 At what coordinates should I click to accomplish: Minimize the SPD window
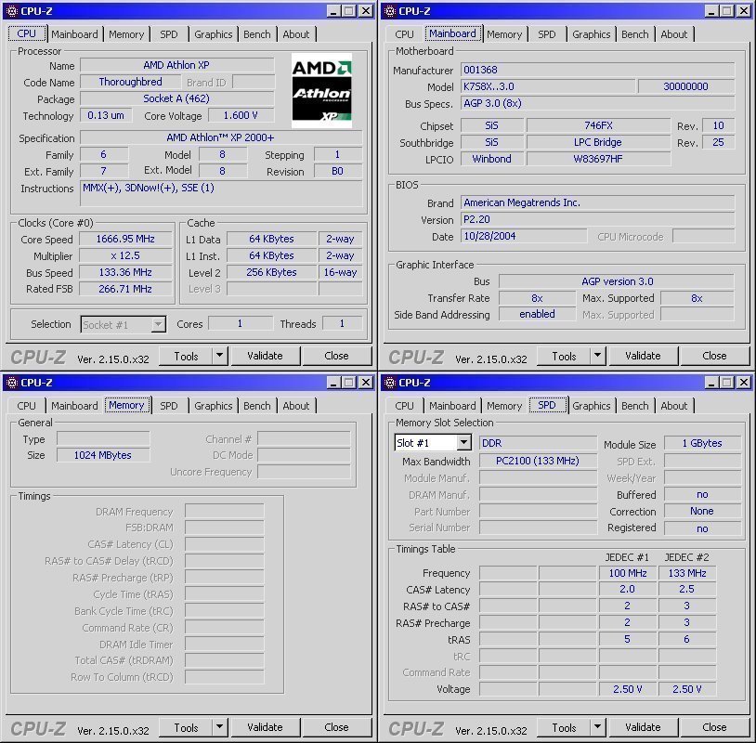click(711, 383)
